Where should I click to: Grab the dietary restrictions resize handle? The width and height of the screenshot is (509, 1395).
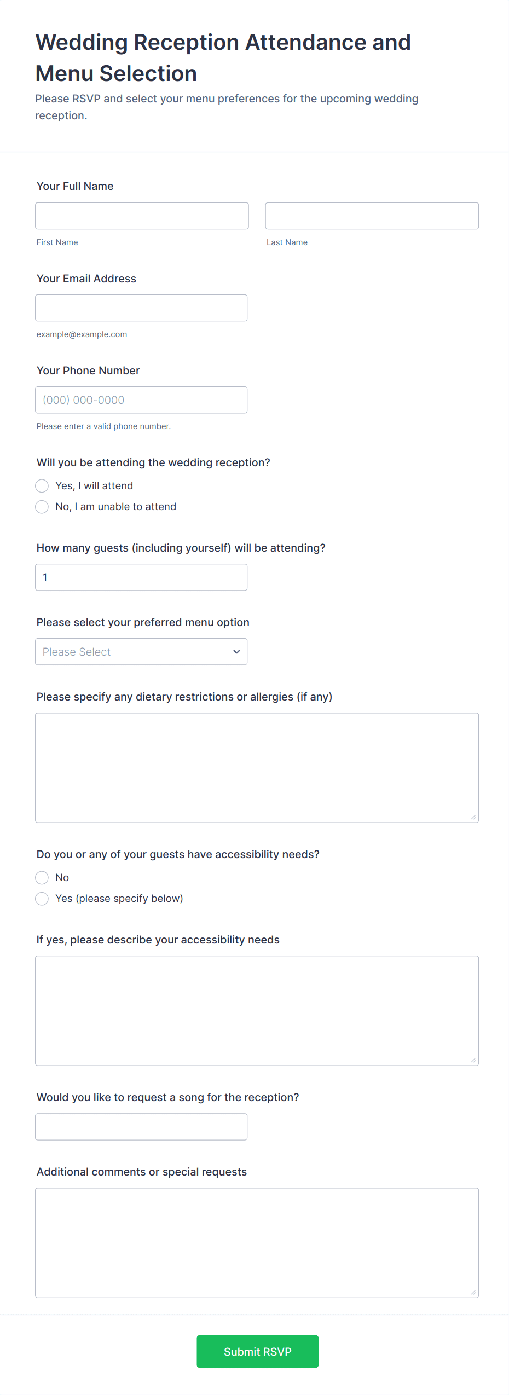[473, 817]
